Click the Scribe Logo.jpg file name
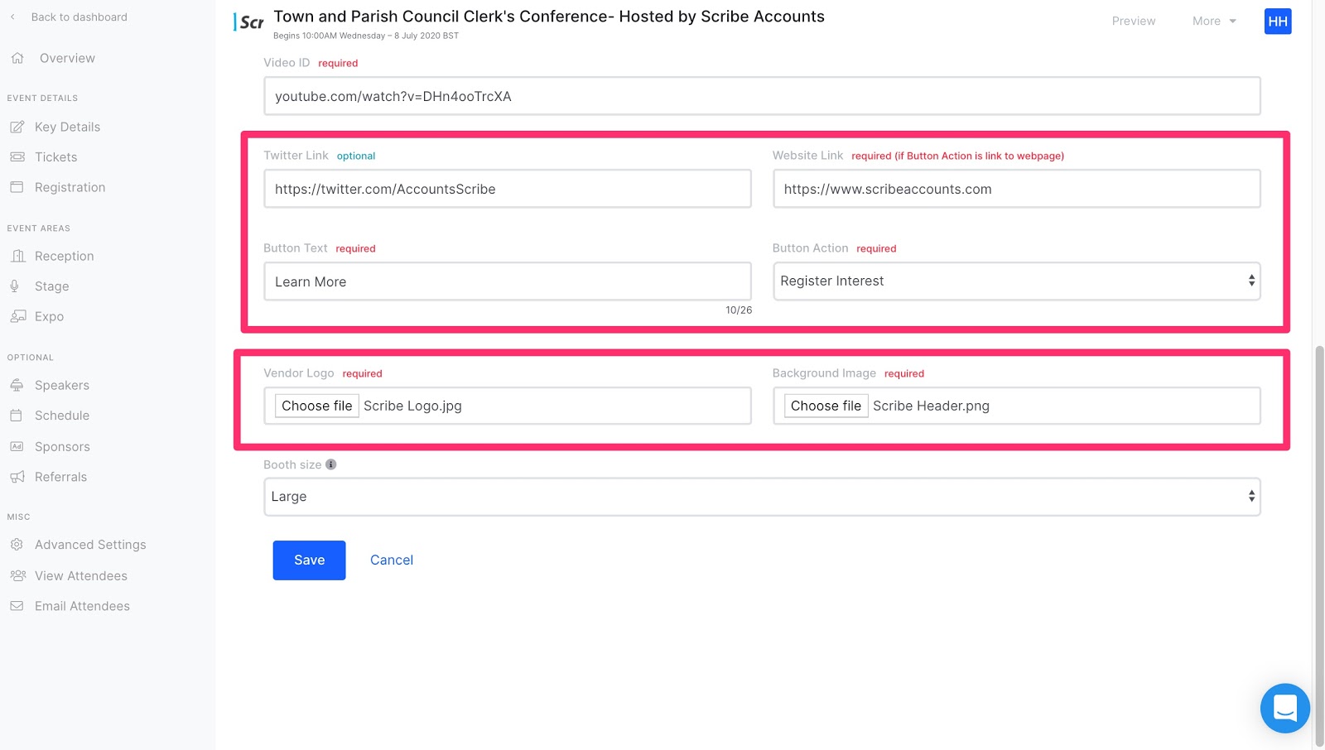This screenshot has width=1325, height=750. [x=412, y=406]
